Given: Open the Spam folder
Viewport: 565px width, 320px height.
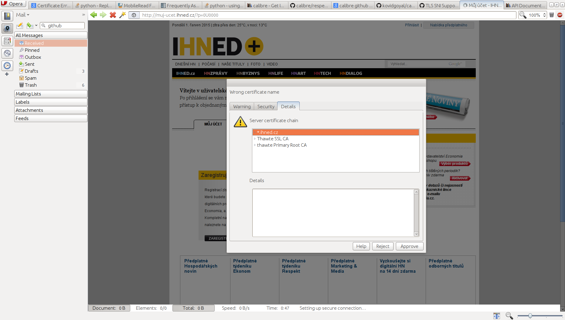Looking at the screenshot, I should pyautogui.click(x=51, y=78).
